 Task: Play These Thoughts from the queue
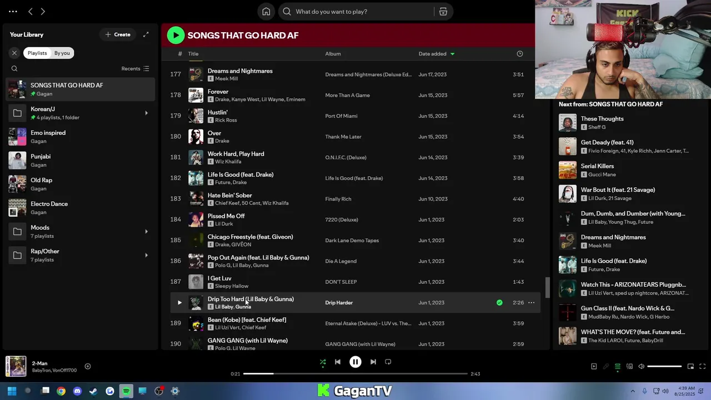point(567,123)
